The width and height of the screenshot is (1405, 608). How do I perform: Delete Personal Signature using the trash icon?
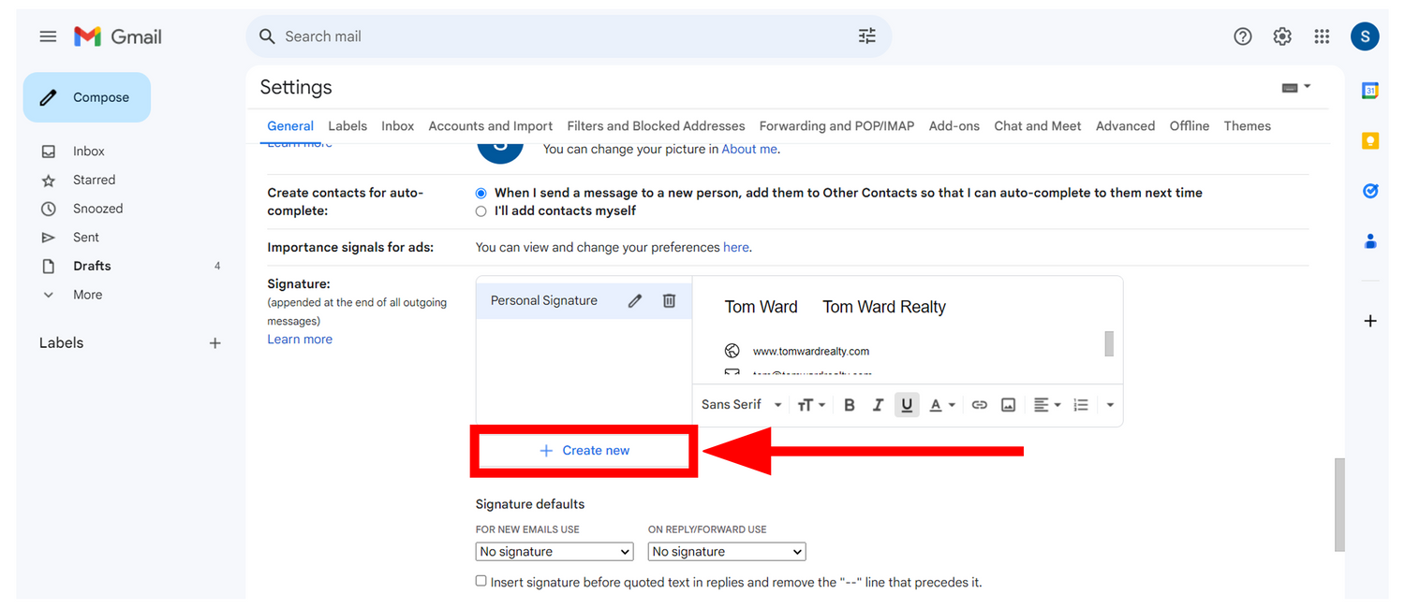(669, 301)
